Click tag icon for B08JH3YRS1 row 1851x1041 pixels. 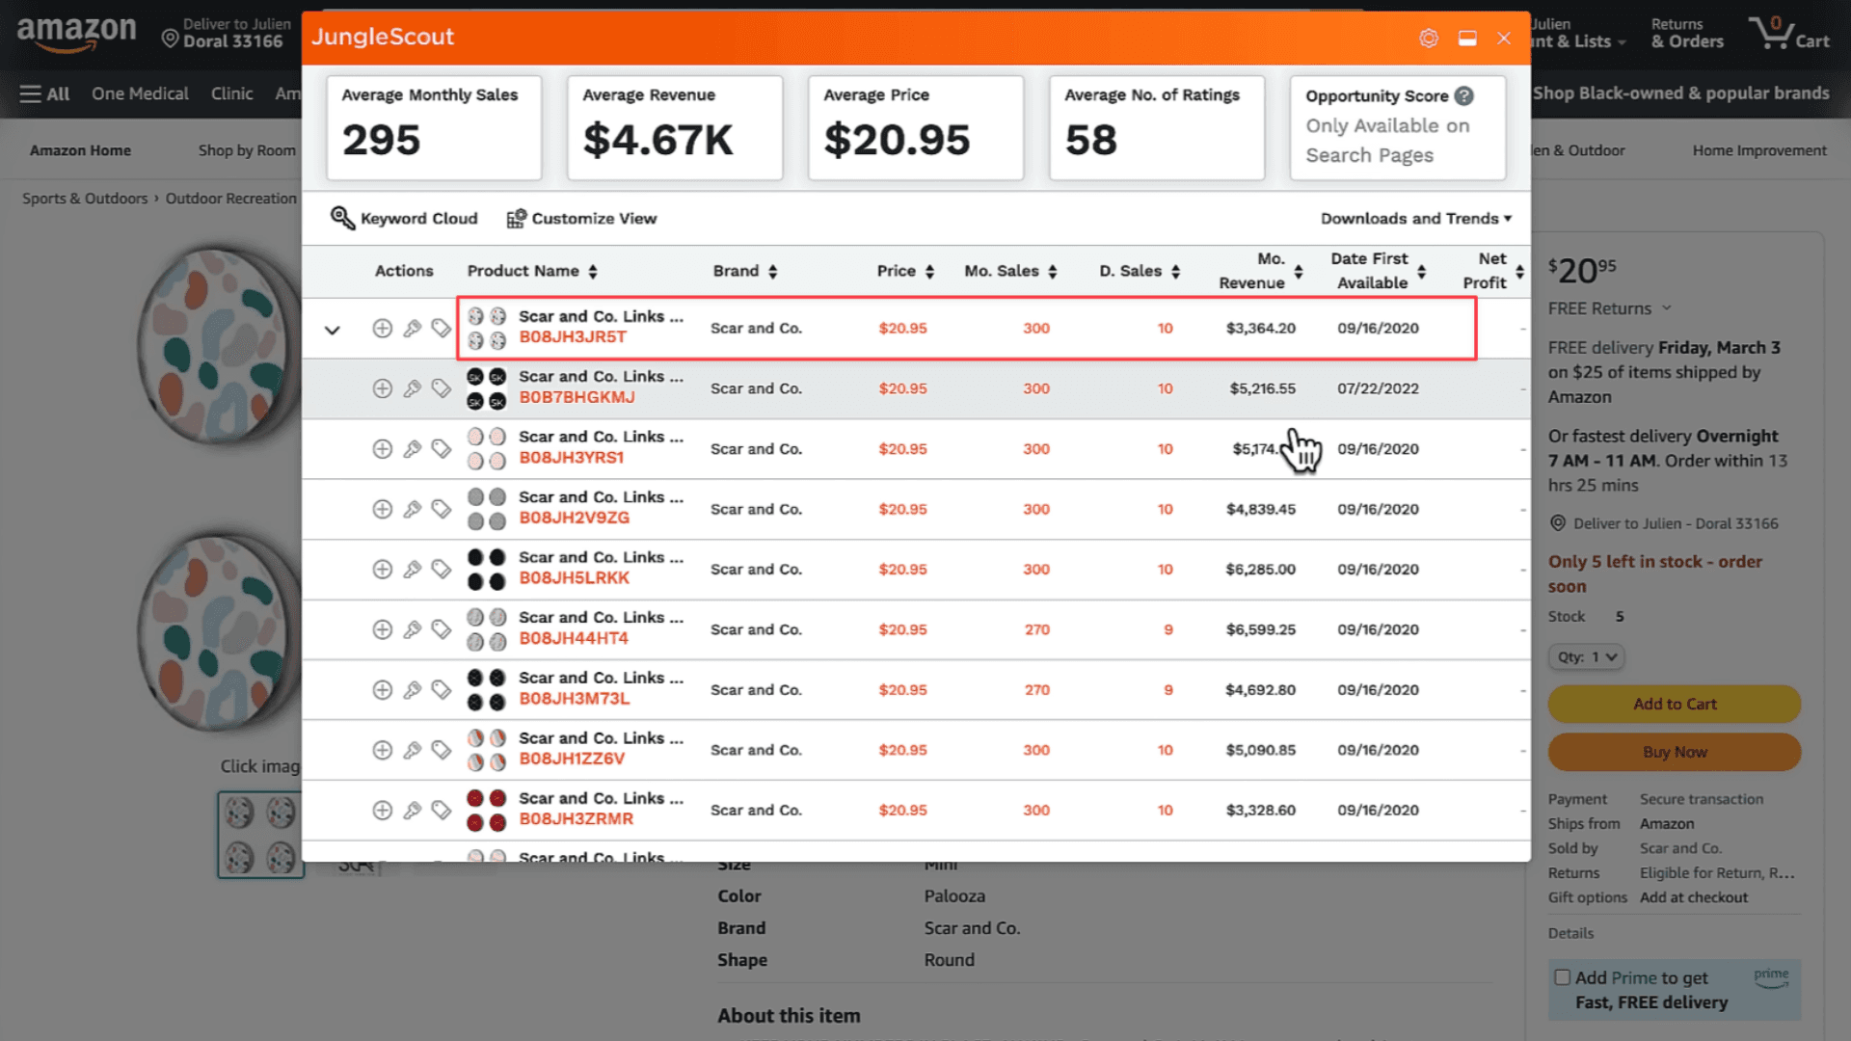tap(441, 449)
